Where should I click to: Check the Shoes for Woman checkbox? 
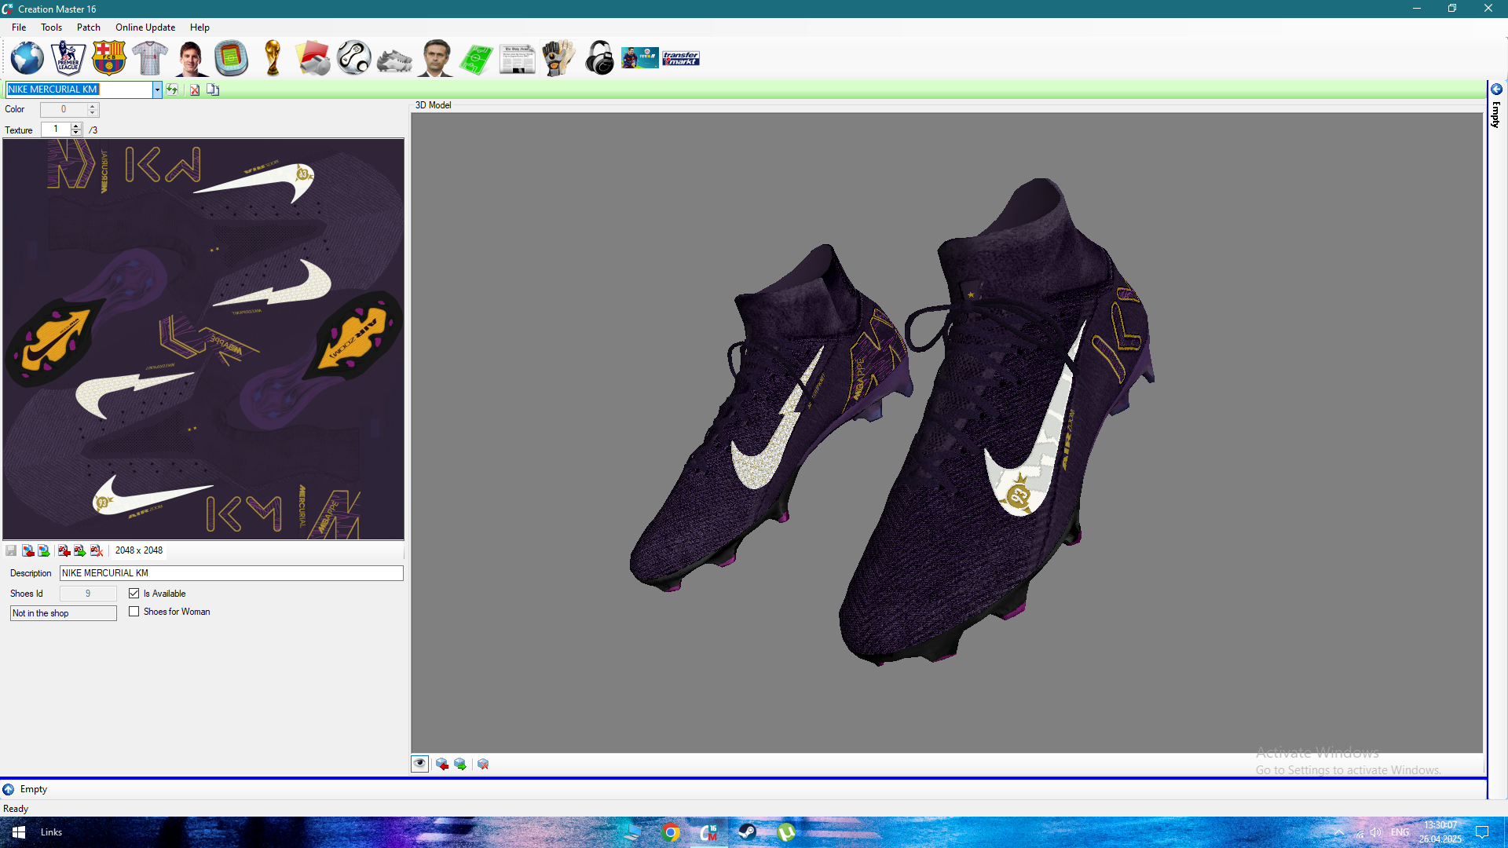tap(134, 612)
